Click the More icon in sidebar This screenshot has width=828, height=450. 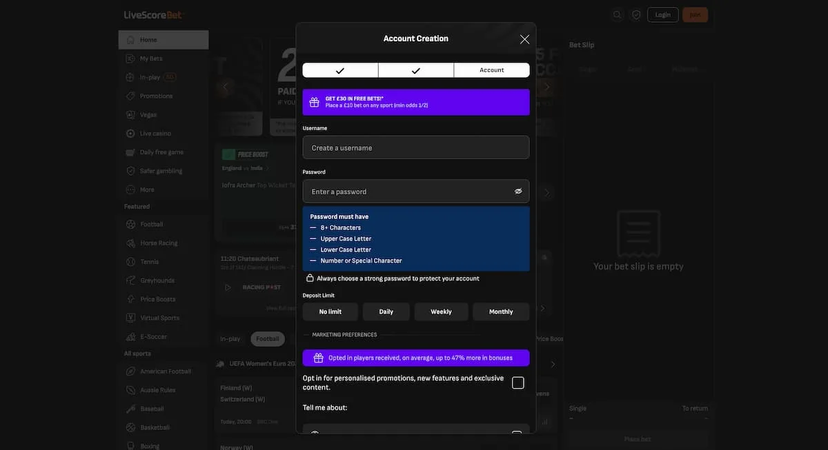point(130,190)
